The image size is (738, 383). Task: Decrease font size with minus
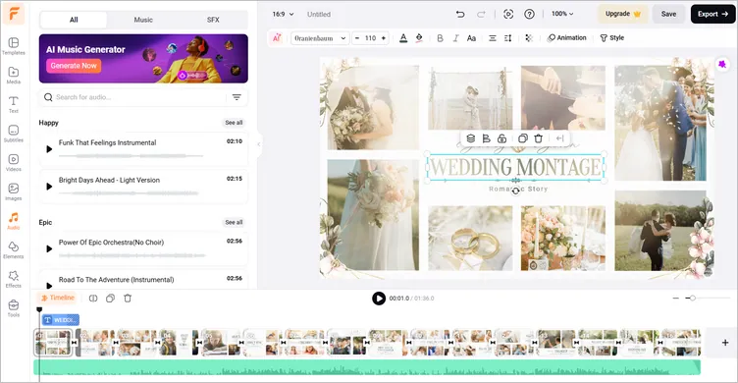(x=357, y=38)
